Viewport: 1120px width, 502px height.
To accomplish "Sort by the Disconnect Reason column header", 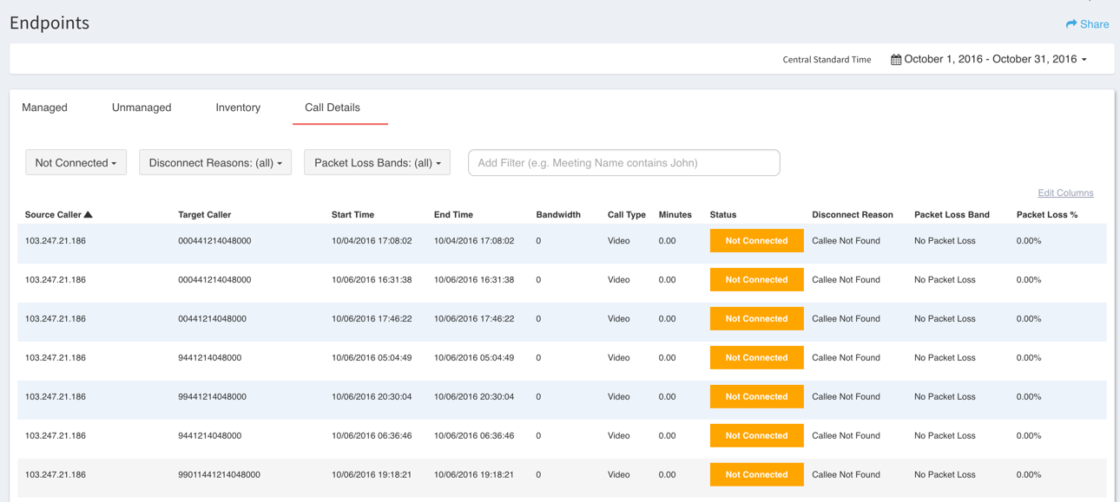I will tap(853, 215).
